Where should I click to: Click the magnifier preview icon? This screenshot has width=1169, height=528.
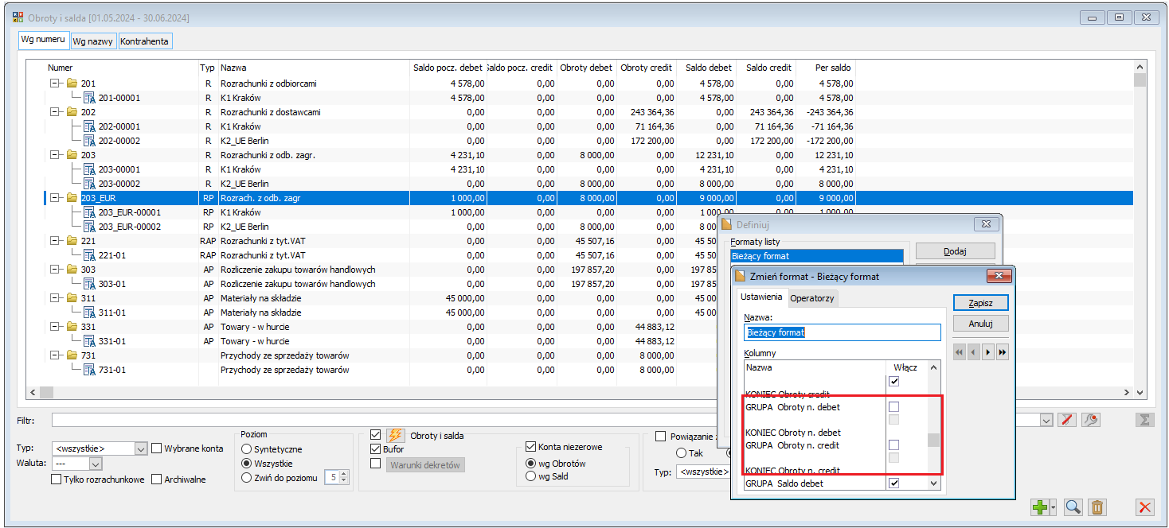(x=1073, y=507)
